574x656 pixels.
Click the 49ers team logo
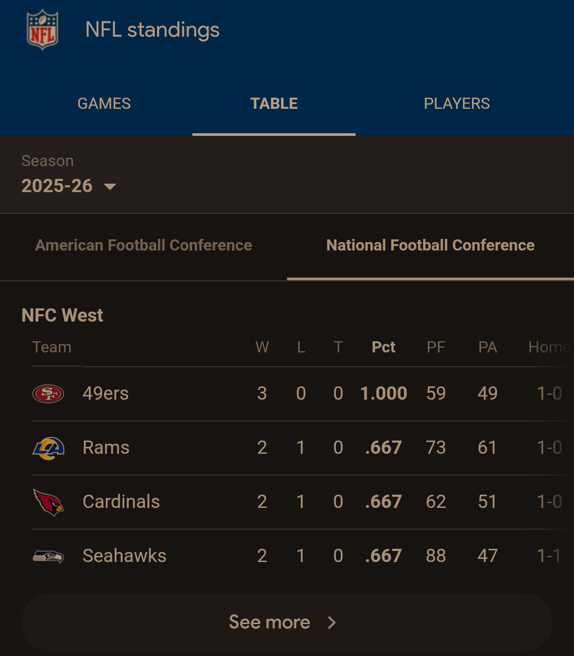click(48, 394)
